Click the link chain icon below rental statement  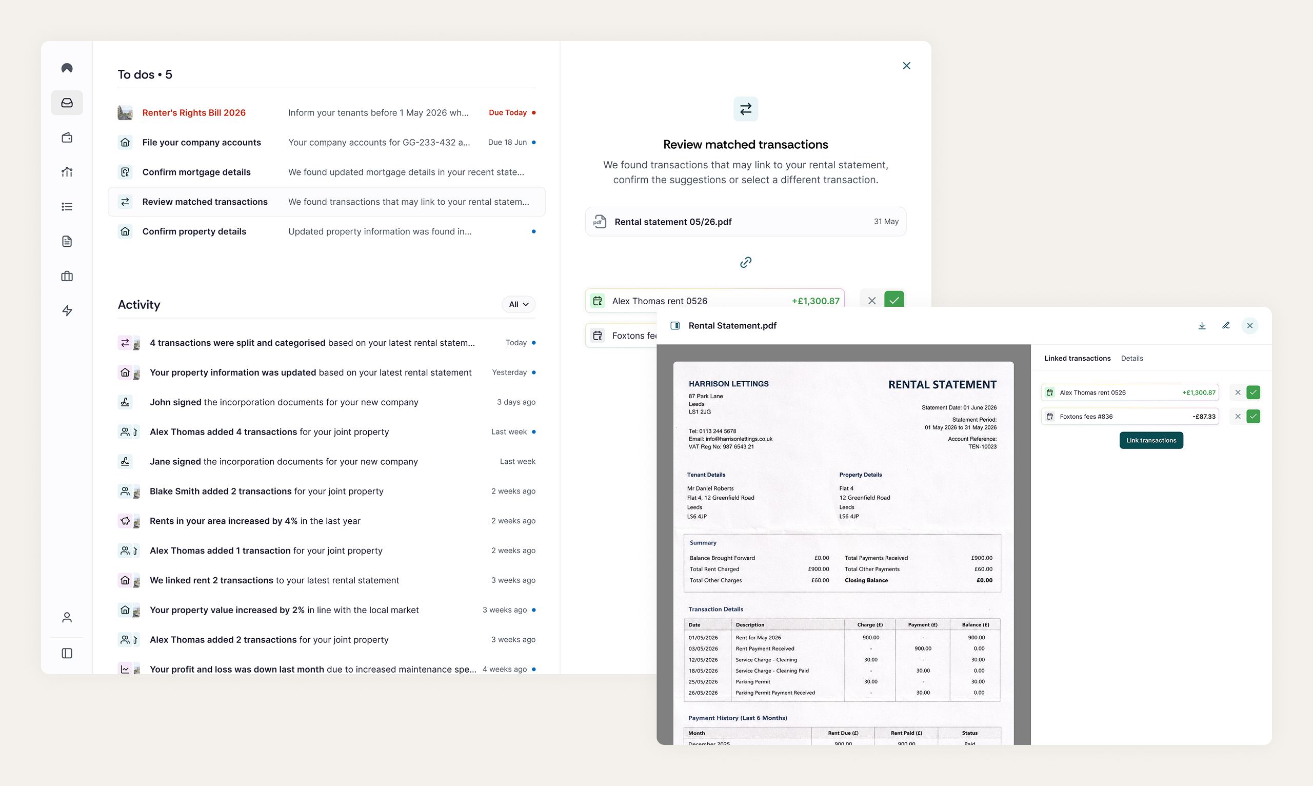coord(745,262)
